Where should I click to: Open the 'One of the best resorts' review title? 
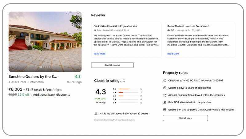188,26
